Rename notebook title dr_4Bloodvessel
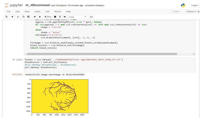Image resolution: width=208 pixels, height=121 pixels. (x=38, y=5)
